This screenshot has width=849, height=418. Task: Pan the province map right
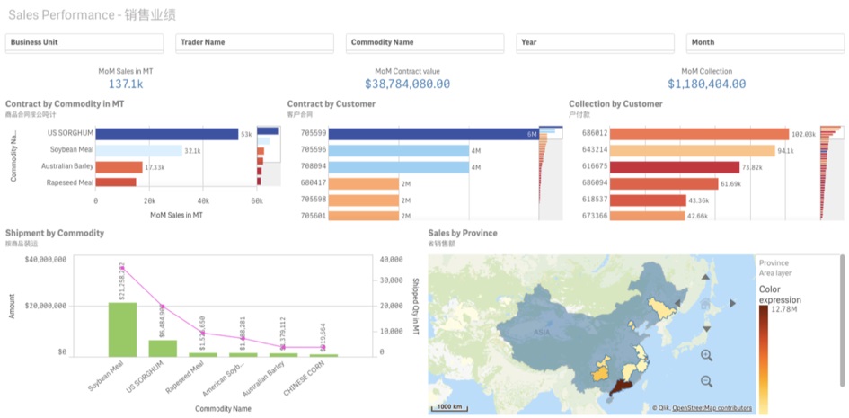(x=733, y=304)
